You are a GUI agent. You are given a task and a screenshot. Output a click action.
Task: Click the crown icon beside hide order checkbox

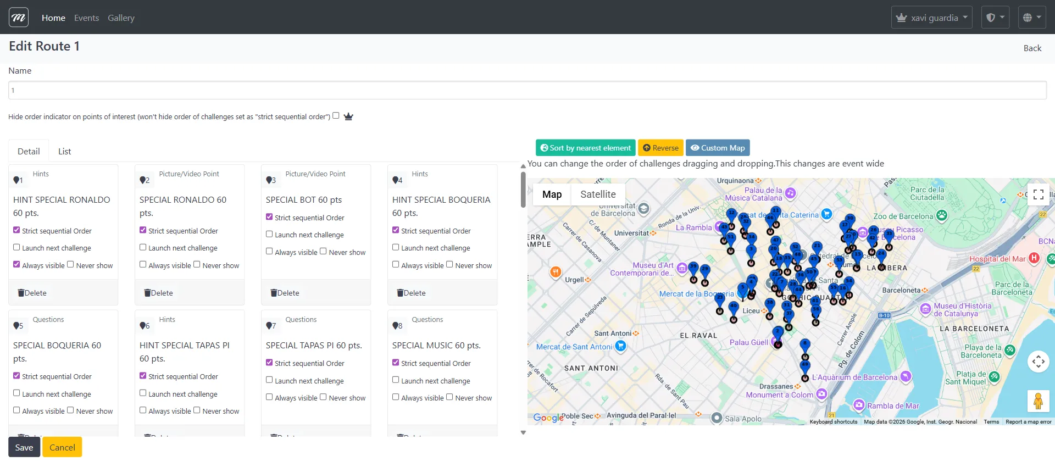pos(348,116)
